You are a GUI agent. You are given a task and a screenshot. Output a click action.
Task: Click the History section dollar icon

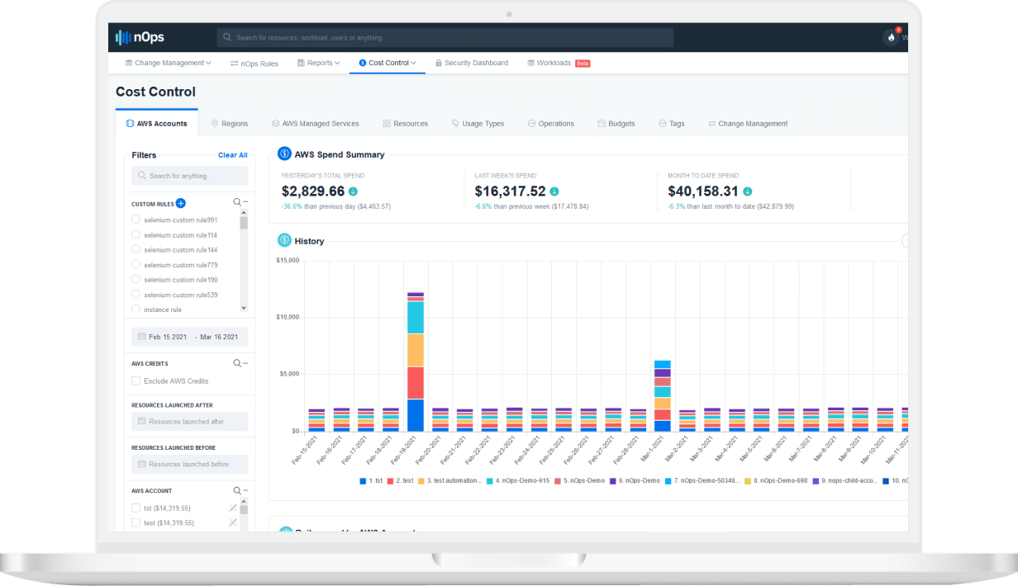point(284,241)
